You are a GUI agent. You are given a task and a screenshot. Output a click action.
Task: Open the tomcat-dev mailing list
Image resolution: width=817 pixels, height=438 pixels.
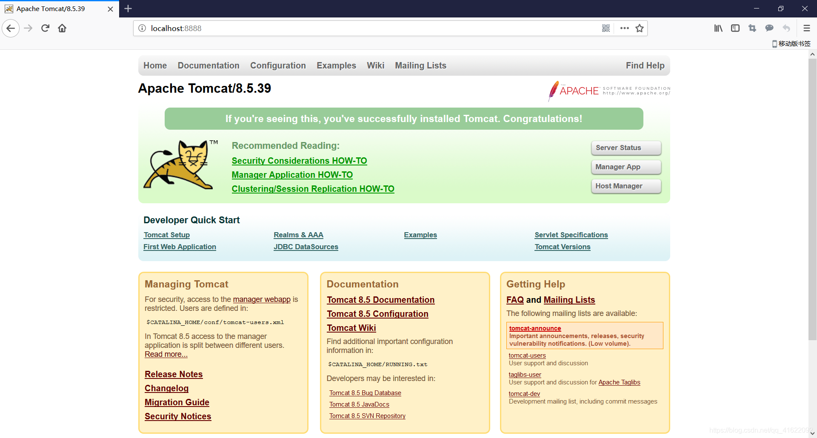pyautogui.click(x=524, y=394)
